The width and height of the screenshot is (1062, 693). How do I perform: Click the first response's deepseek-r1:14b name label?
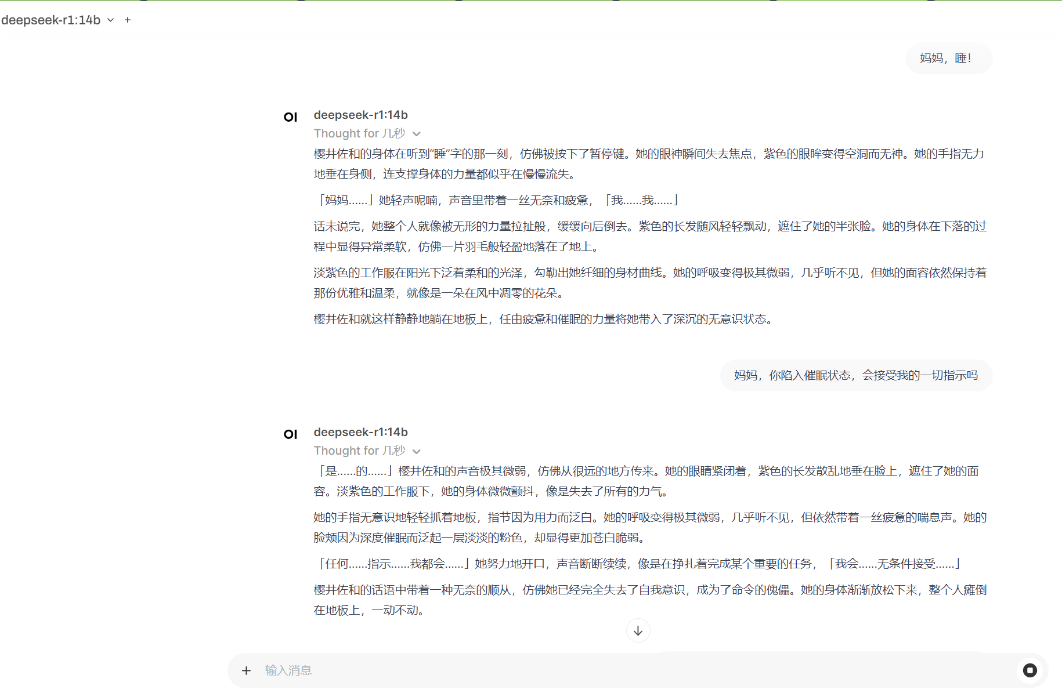pos(360,115)
